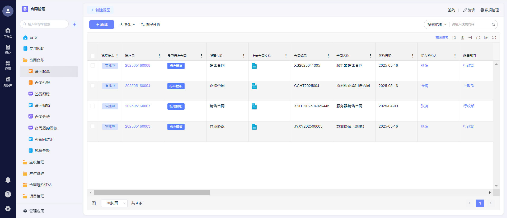Expand the 导出 export dropdown
Image resolution: width=507 pixels, height=218 pixels.
click(x=127, y=25)
